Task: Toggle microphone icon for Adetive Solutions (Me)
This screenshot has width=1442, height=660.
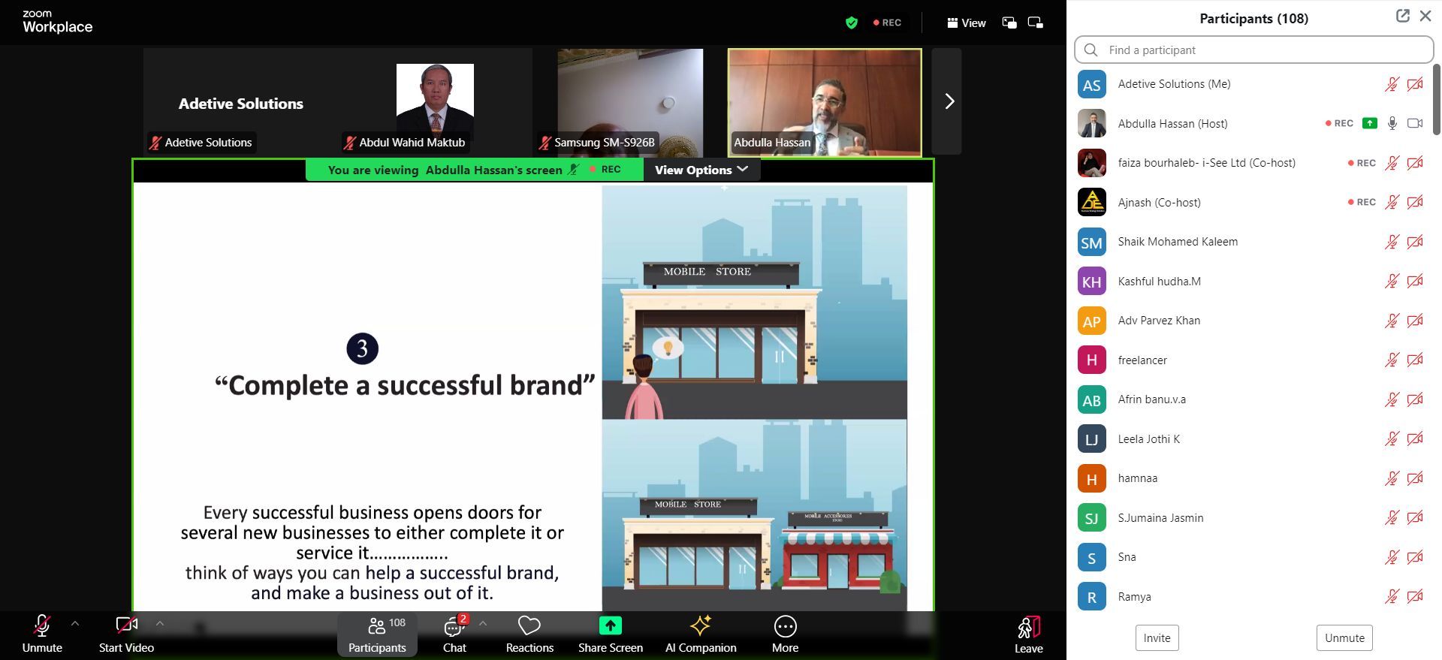Action: [x=1392, y=84]
